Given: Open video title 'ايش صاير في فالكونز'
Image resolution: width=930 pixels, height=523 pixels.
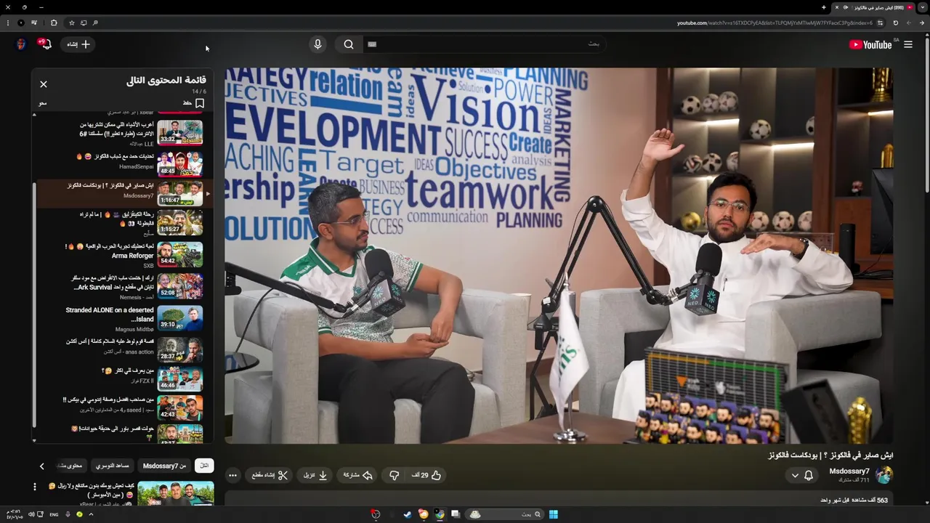Looking at the screenshot, I should pyautogui.click(x=830, y=455).
